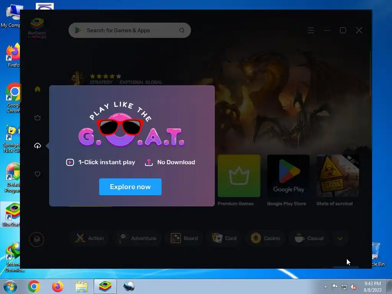This screenshot has width=392, height=294.
Task: Launch Firefox from the taskbar
Action: click(58, 286)
